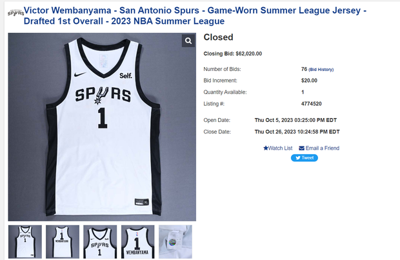The width and height of the screenshot is (400, 260).
Task: Click the closing bid amount $62,020.00
Action: pyautogui.click(x=248, y=54)
